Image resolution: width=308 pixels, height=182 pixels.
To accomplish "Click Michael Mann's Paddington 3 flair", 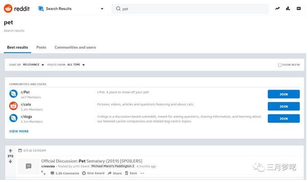I will click(x=113, y=166).
